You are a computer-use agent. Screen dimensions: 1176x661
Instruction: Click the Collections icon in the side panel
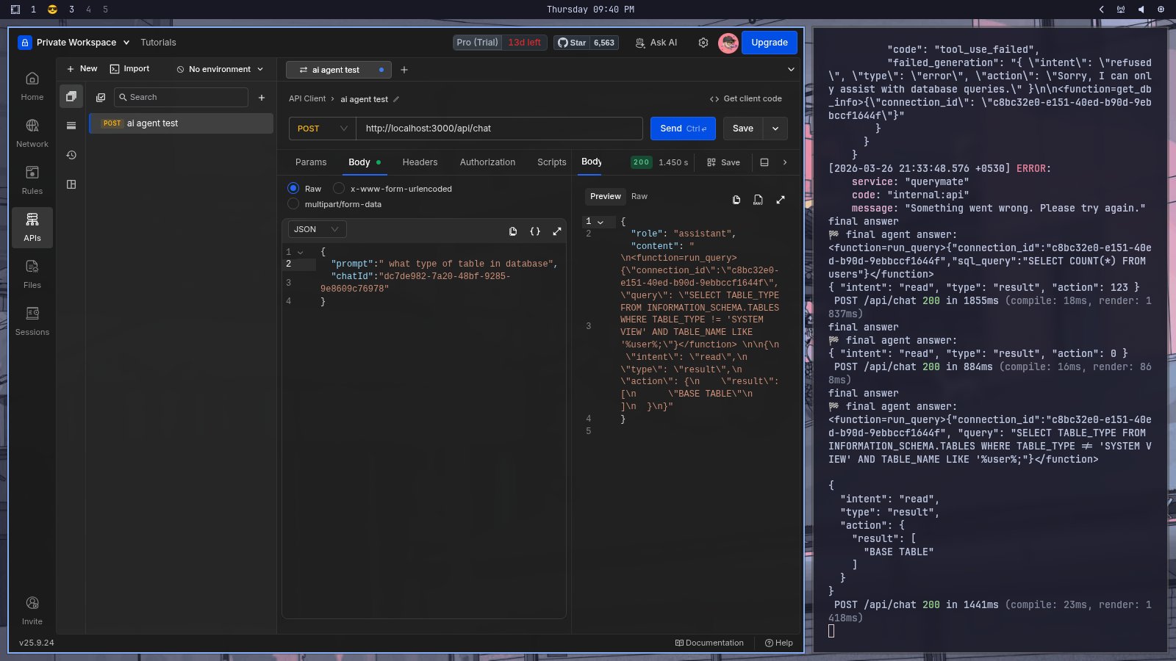[71, 97]
